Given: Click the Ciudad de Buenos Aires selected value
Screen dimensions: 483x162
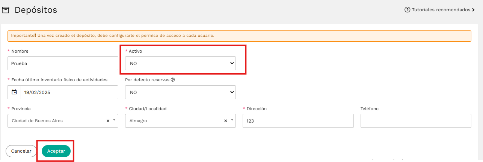Looking at the screenshot, I should pyautogui.click(x=37, y=121).
